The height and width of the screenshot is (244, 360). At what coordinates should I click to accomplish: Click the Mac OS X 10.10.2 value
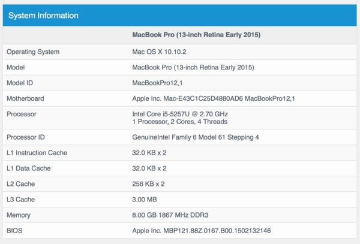coord(158,52)
